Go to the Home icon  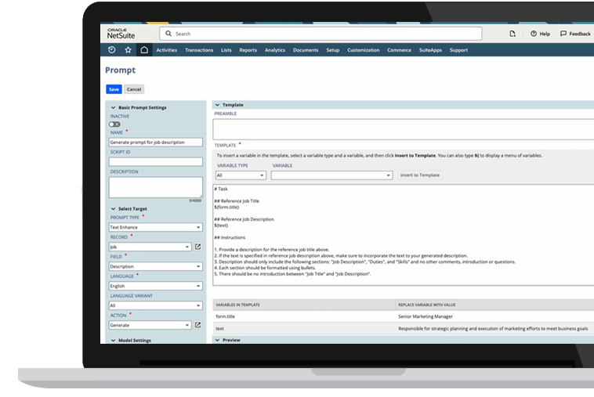[x=144, y=50]
